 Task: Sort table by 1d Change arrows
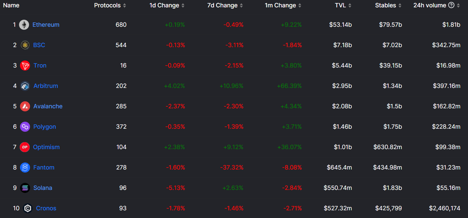(x=183, y=5)
